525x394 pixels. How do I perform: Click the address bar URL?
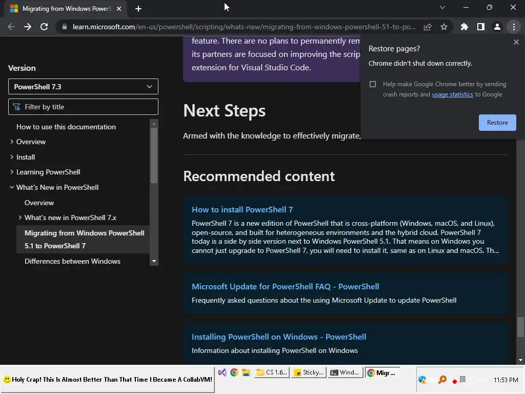pos(244,27)
